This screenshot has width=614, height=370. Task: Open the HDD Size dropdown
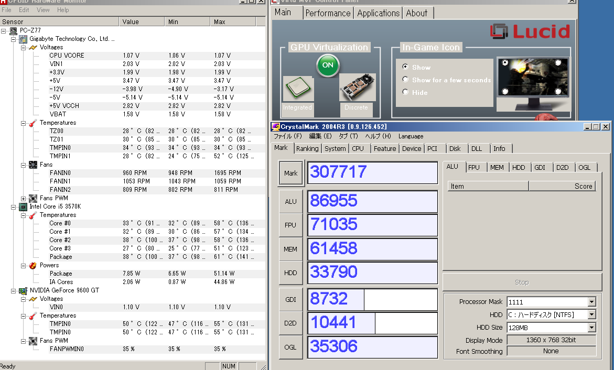591,328
